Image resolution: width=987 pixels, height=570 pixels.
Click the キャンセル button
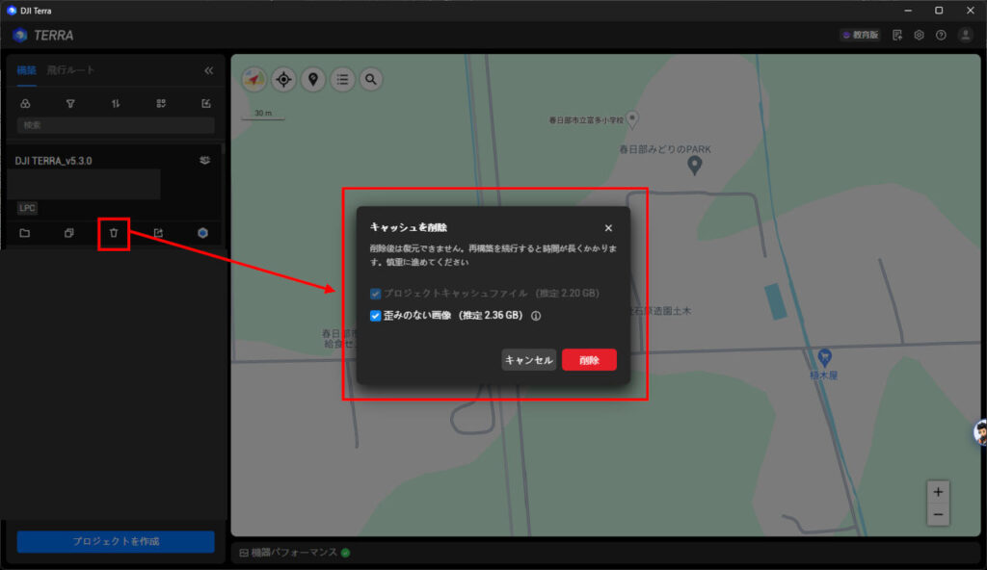[x=529, y=360]
